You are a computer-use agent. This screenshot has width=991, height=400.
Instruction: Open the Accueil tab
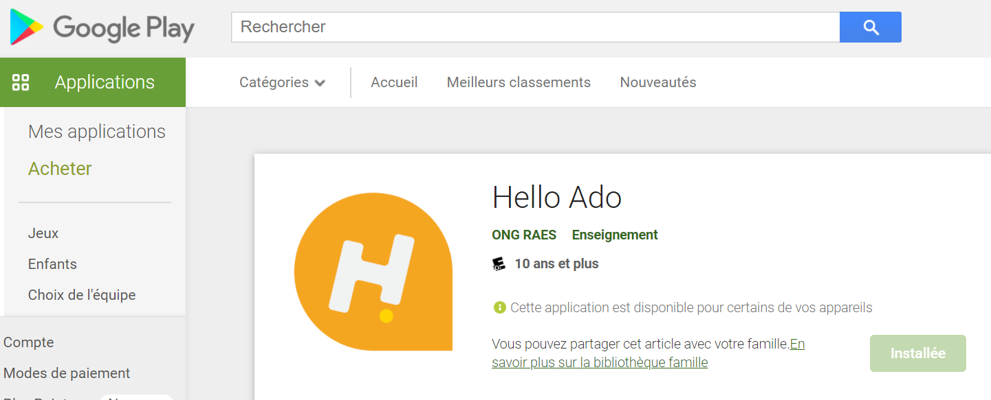pos(394,82)
